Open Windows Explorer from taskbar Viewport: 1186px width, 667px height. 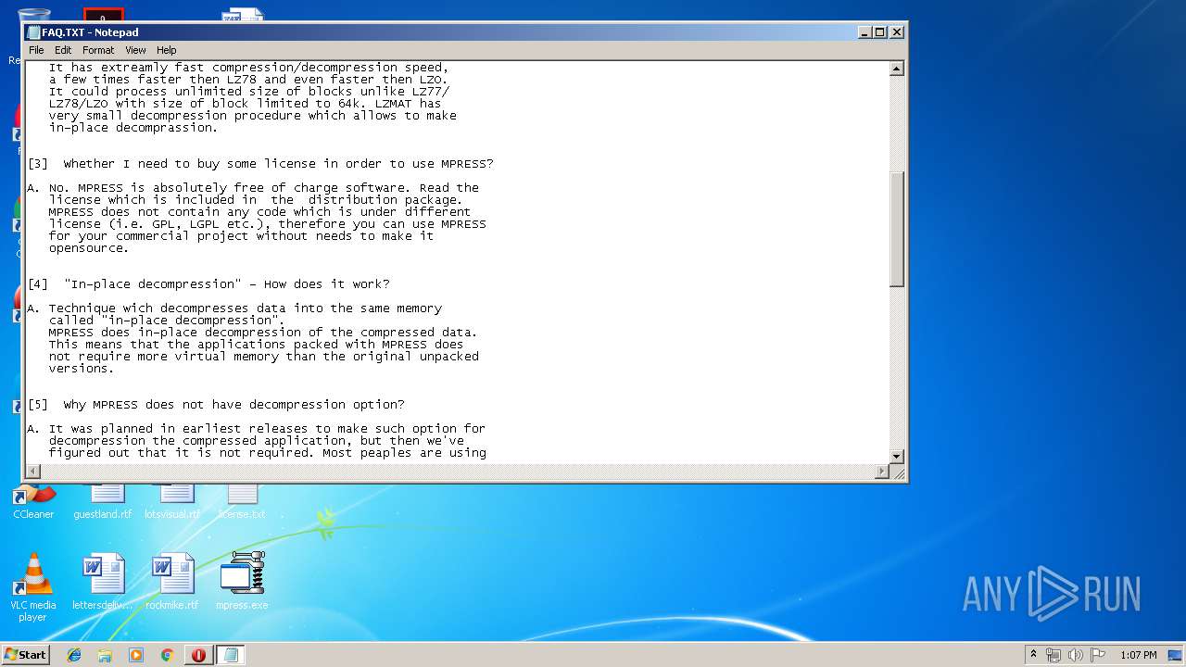(x=105, y=655)
